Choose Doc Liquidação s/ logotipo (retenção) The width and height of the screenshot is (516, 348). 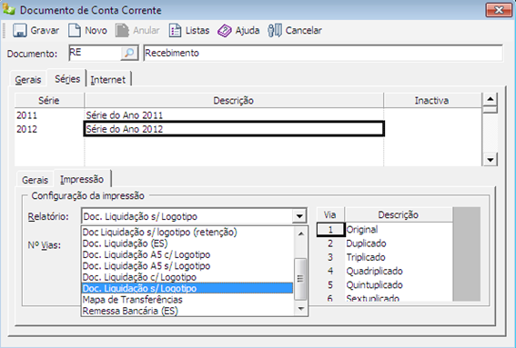[x=187, y=232]
